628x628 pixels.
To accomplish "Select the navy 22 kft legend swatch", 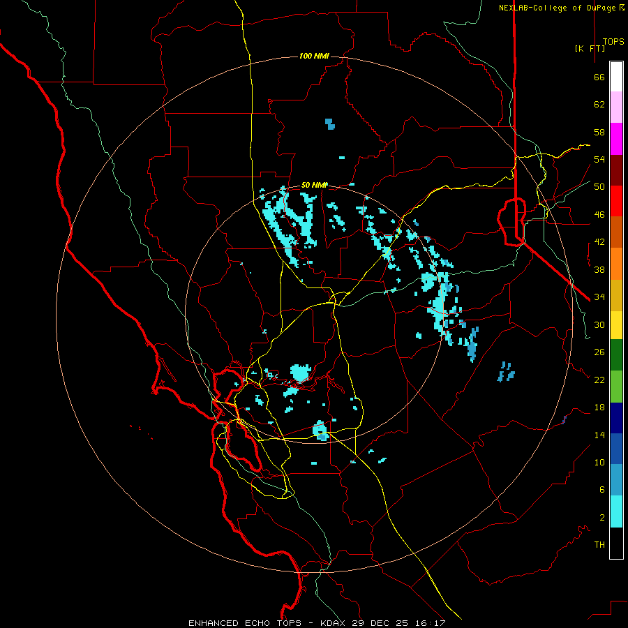I will (616, 418).
